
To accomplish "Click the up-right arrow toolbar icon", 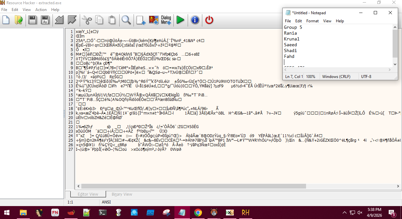I will coord(72,20).
